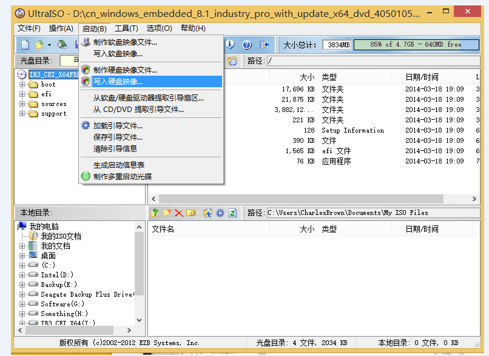This screenshot has width=489, height=356.
Task: Expand the 桌面 tree node
Action: pos(22,255)
